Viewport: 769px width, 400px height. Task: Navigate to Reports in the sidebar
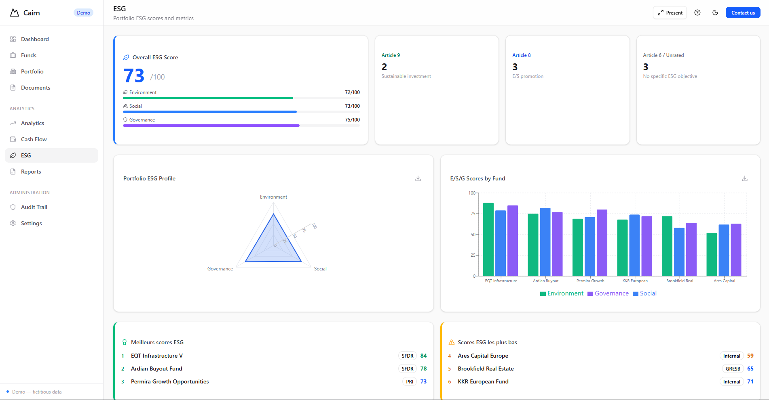31,172
